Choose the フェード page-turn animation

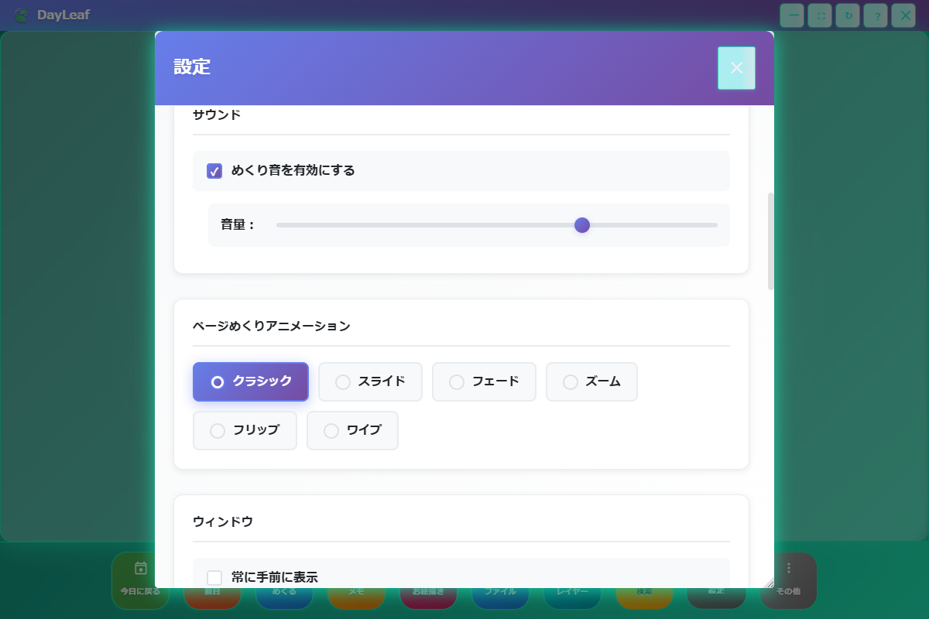(484, 381)
